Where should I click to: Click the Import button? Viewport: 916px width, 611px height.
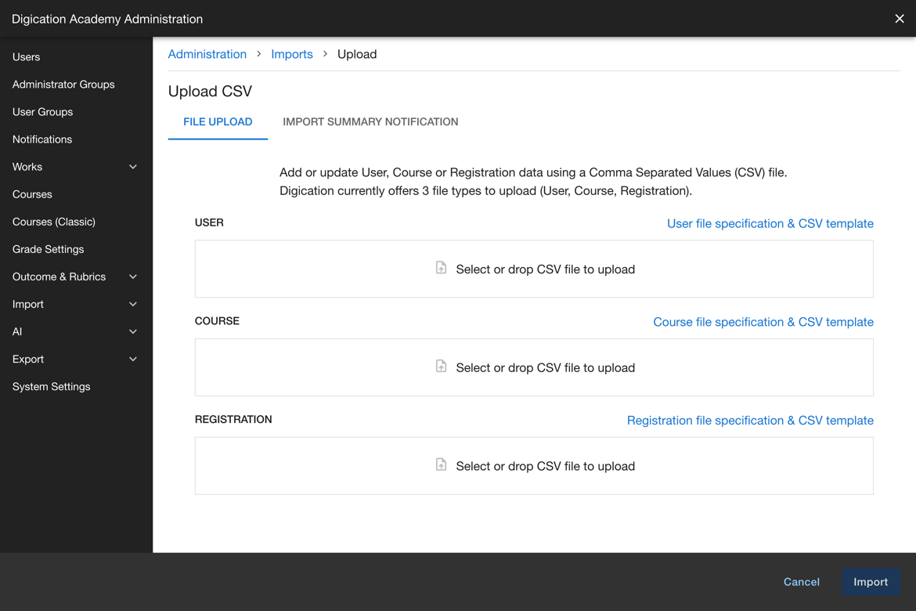pyautogui.click(x=871, y=582)
